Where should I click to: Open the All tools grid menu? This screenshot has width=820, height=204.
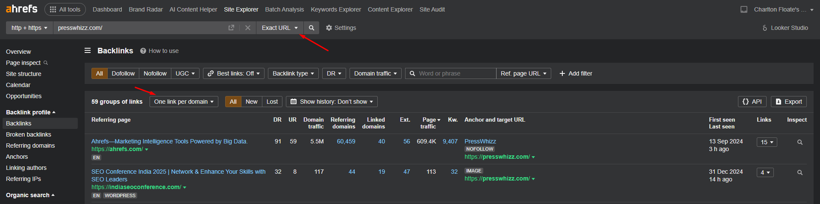coord(65,9)
